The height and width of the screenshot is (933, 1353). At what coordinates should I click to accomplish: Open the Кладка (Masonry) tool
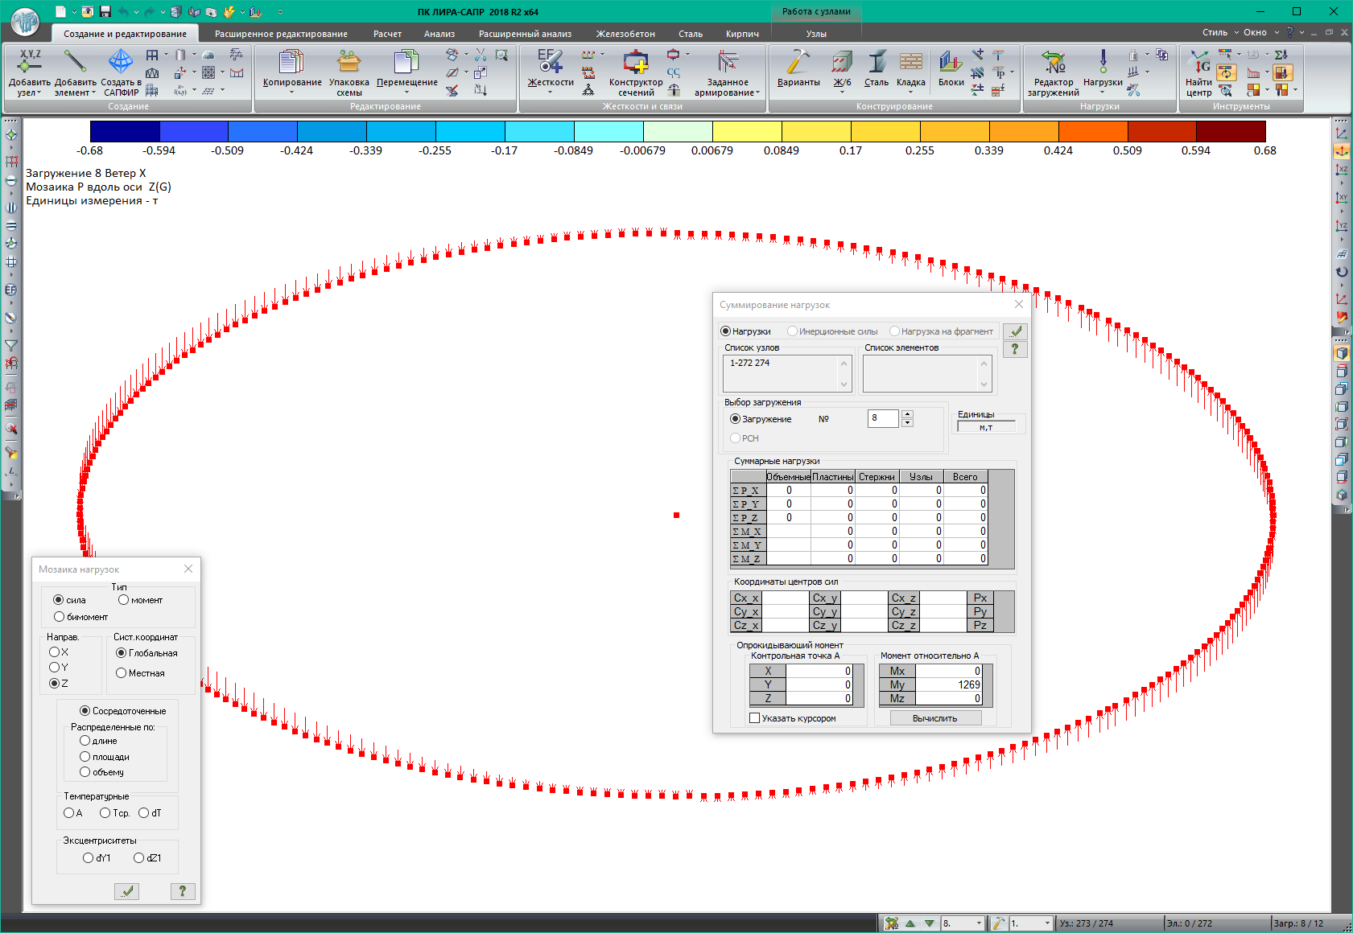(910, 63)
